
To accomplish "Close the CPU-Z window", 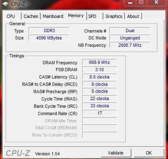I will pyautogui.click(x=156, y=2).
